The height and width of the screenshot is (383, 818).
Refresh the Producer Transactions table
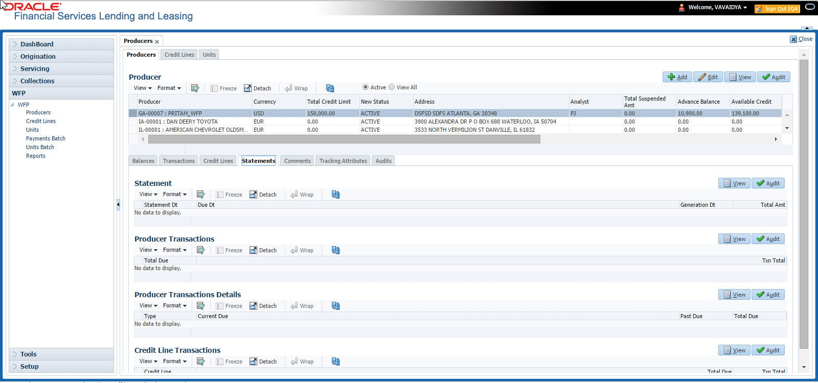[x=335, y=250]
